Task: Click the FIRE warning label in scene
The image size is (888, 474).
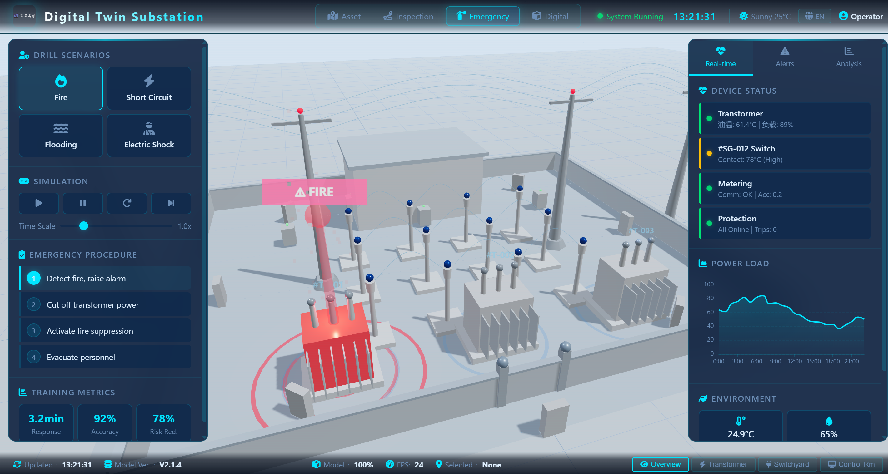Action: pos(314,192)
